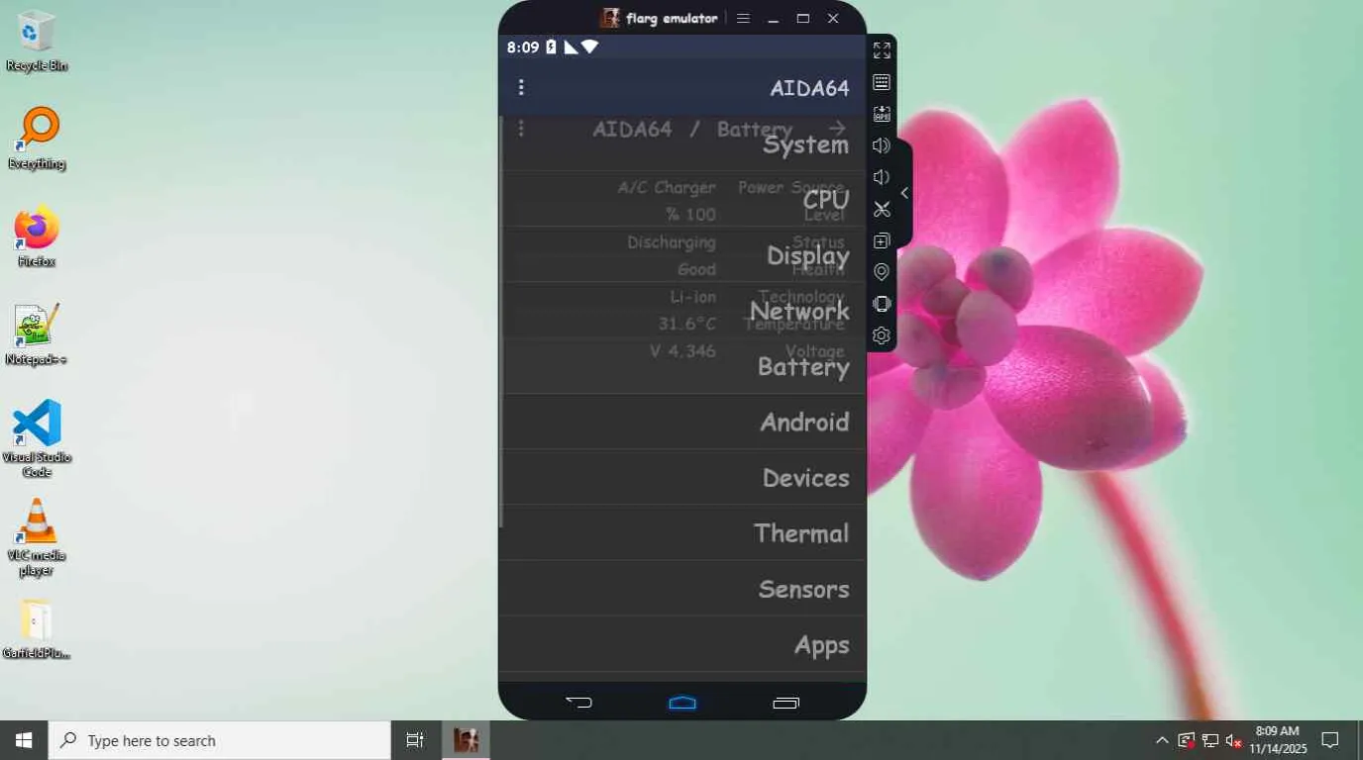Click the '% 100' battery level value
Viewport: 1363px width, 760px height.
690,214
